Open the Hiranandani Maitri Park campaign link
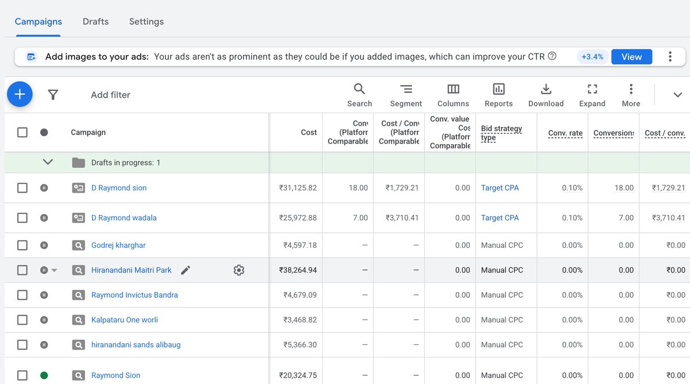 tap(132, 270)
